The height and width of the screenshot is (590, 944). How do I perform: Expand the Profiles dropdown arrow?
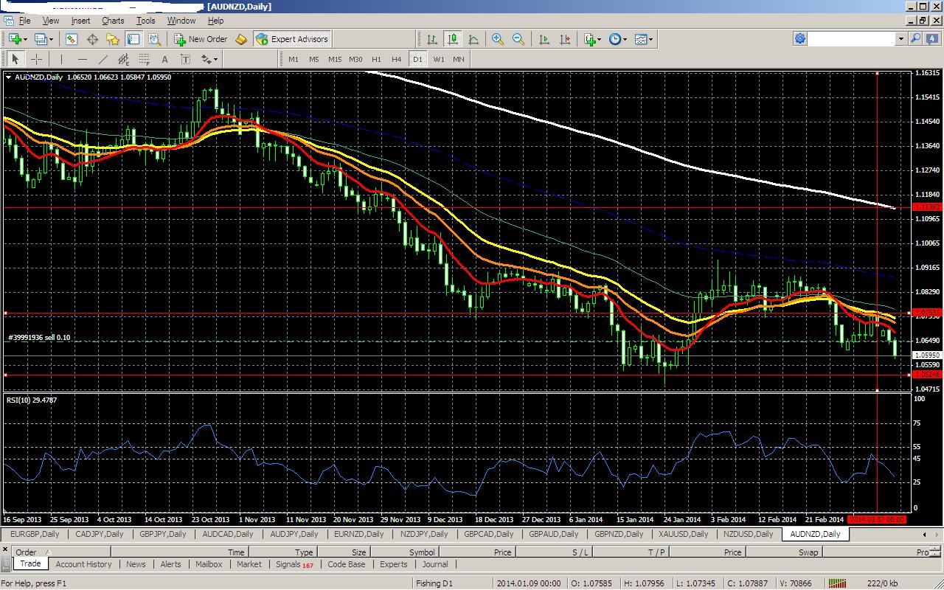click(x=50, y=39)
